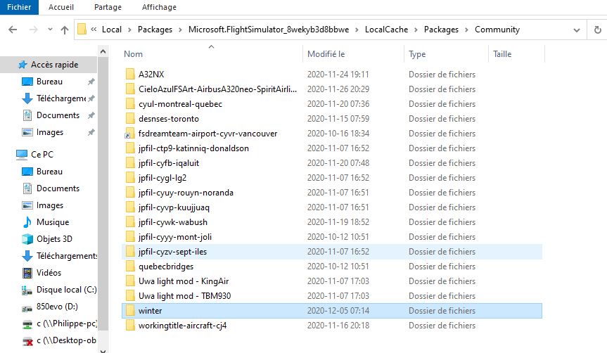Select the jpfil-cywk-wabush folder

172,222
